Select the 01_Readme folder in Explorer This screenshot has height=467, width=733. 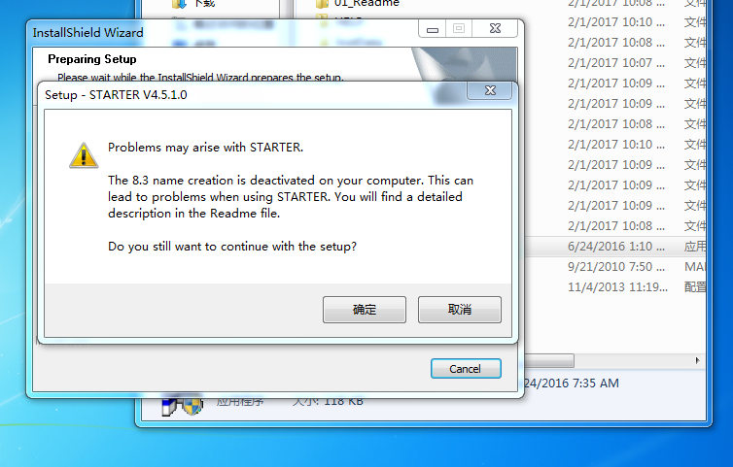pyautogui.click(x=366, y=3)
